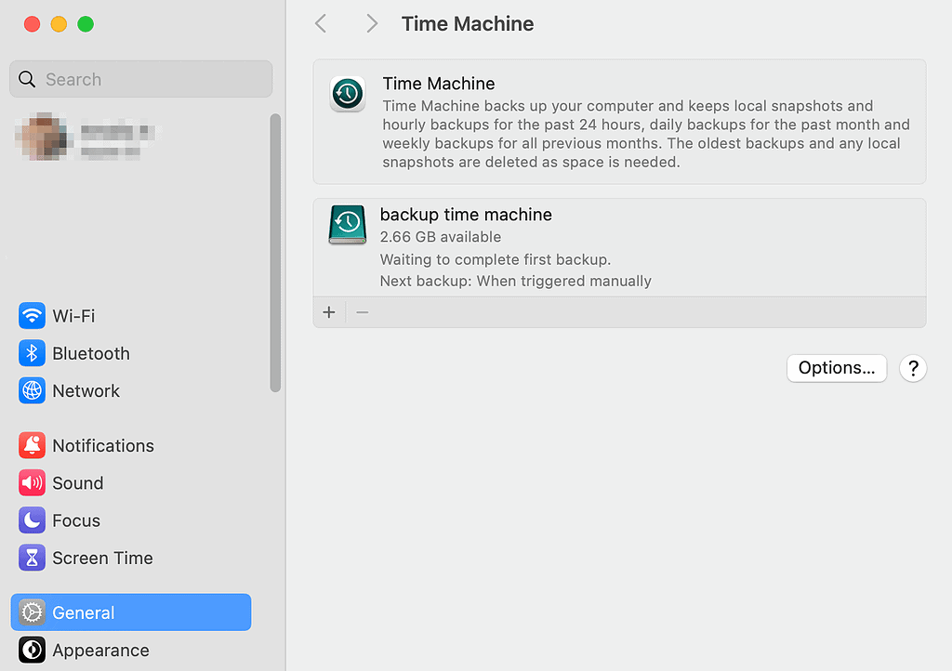Click the Notifications bell icon
952x671 pixels.
32,445
